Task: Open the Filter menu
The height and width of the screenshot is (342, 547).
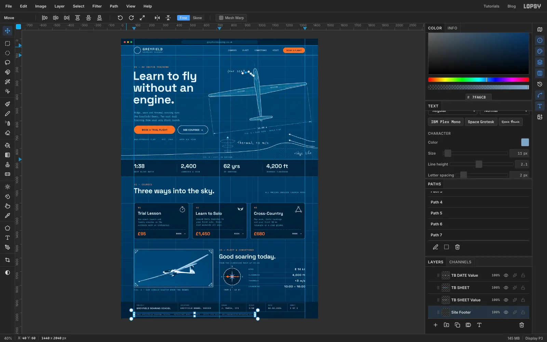Action: click(x=97, y=6)
